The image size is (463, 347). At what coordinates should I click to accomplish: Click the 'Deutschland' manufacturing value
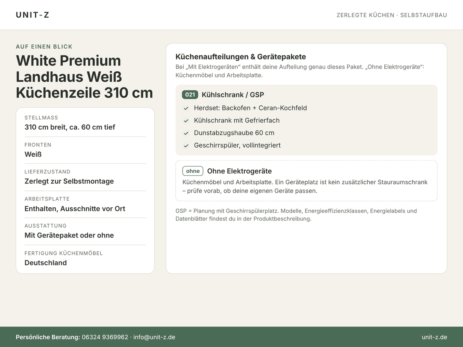[x=46, y=263]
